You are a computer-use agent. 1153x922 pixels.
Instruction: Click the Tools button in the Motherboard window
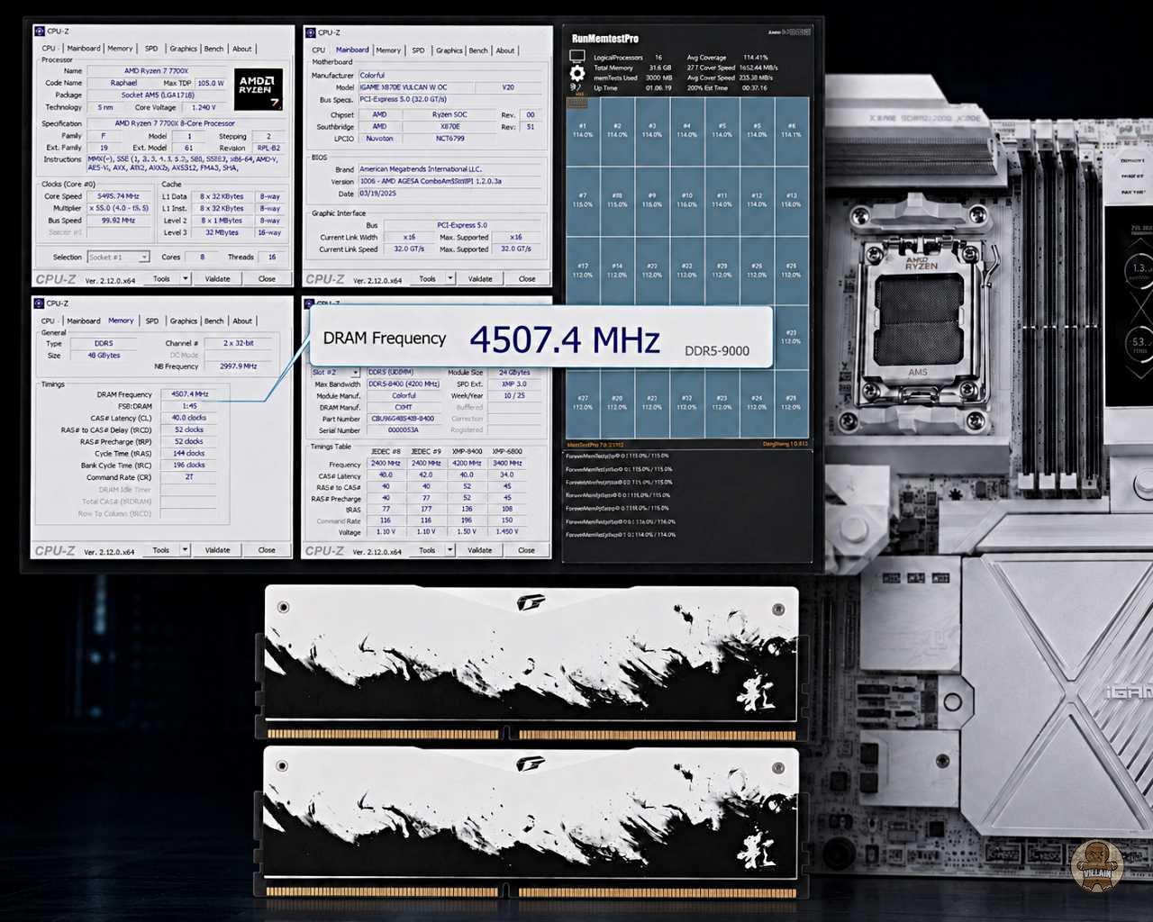427,279
